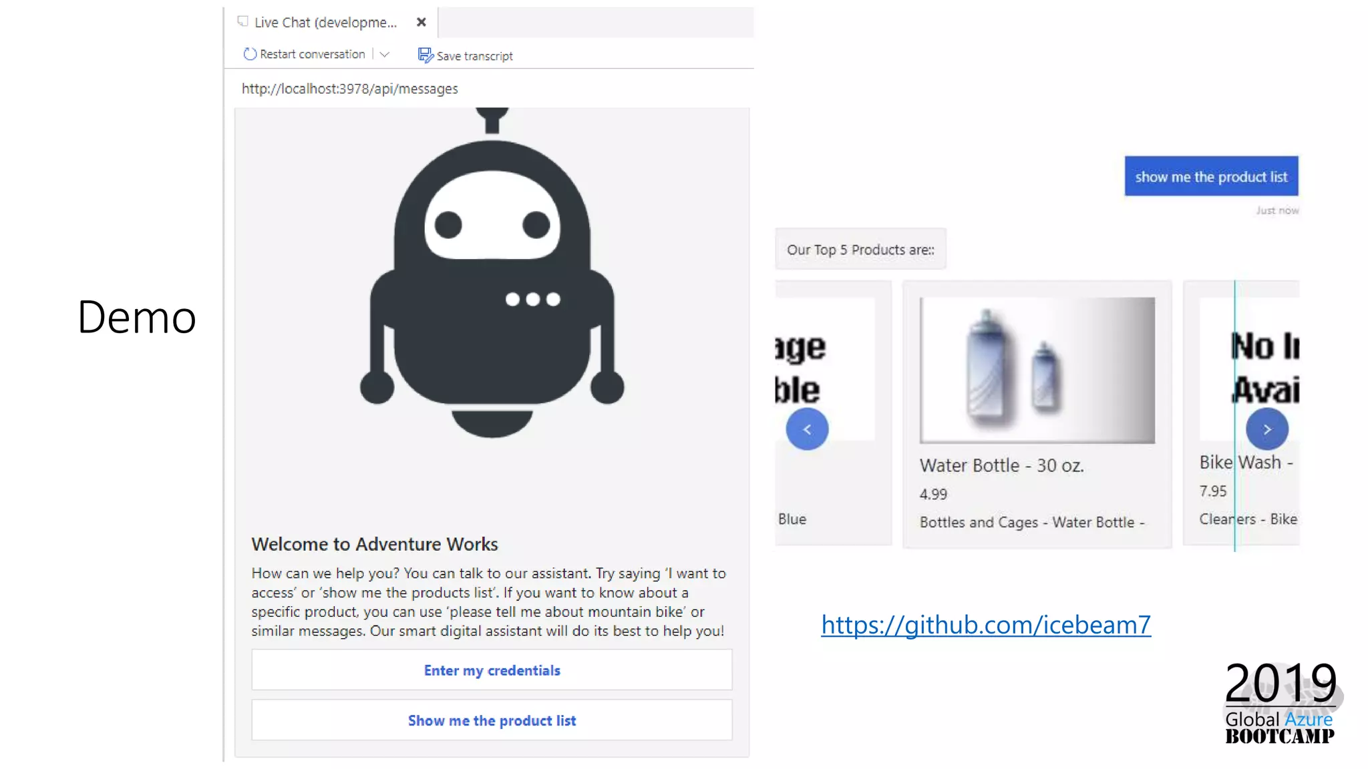Go to next product carousel card
This screenshot has width=1368, height=769.
(x=1267, y=429)
